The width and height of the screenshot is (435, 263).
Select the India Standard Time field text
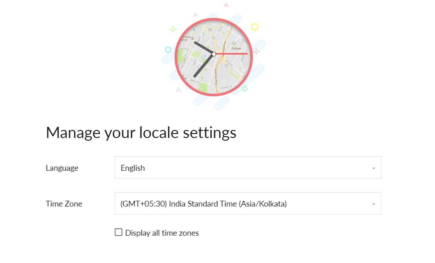(204, 203)
